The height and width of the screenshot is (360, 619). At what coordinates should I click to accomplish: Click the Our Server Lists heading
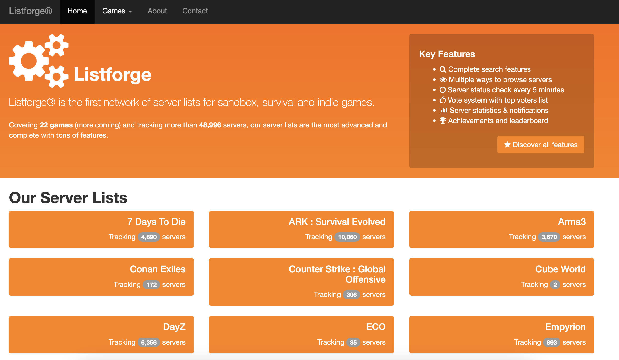tap(68, 198)
